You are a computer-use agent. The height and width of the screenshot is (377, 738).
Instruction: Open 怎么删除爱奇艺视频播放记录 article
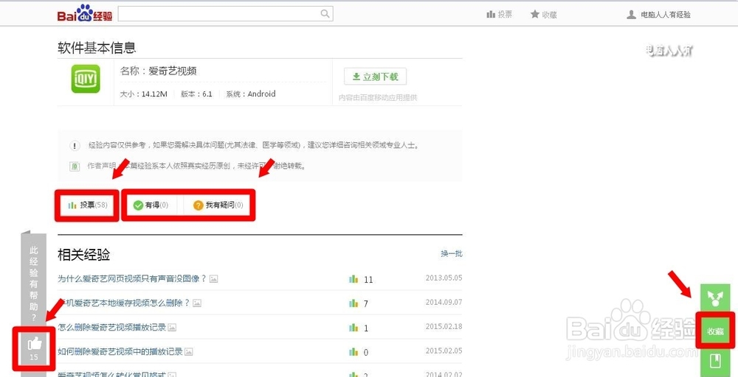[x=111, y=327]
